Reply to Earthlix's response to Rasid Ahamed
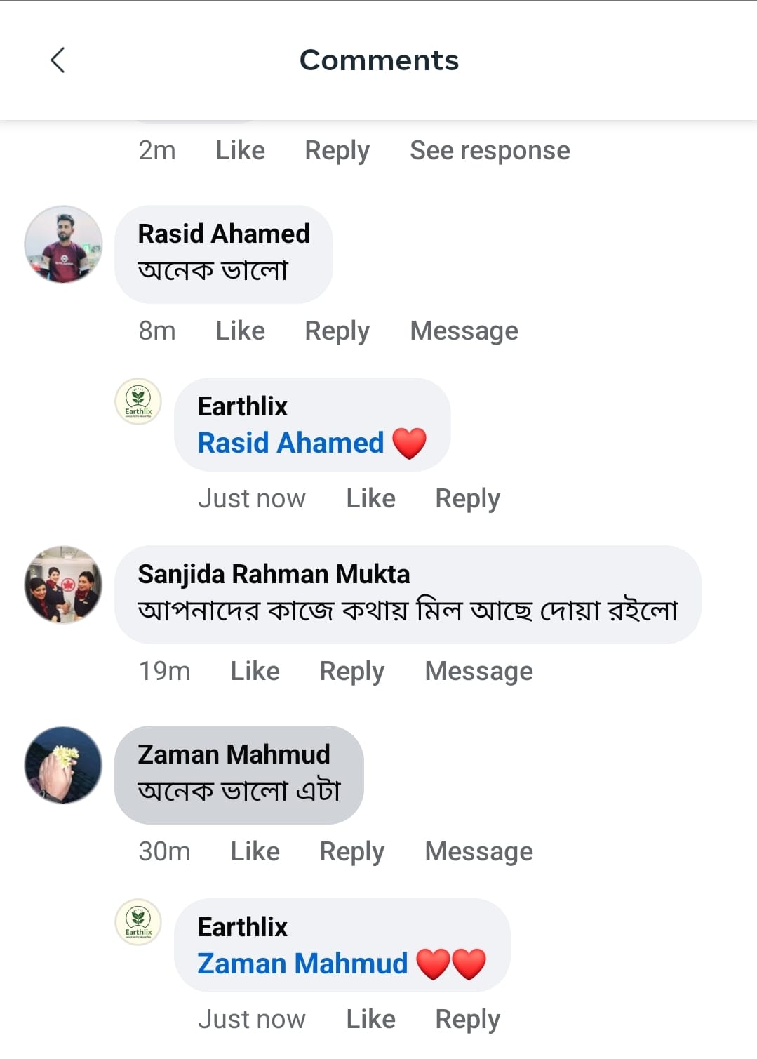Image resolution: width=757 pixels, height=1059 pixels. (x=467, y=498)
